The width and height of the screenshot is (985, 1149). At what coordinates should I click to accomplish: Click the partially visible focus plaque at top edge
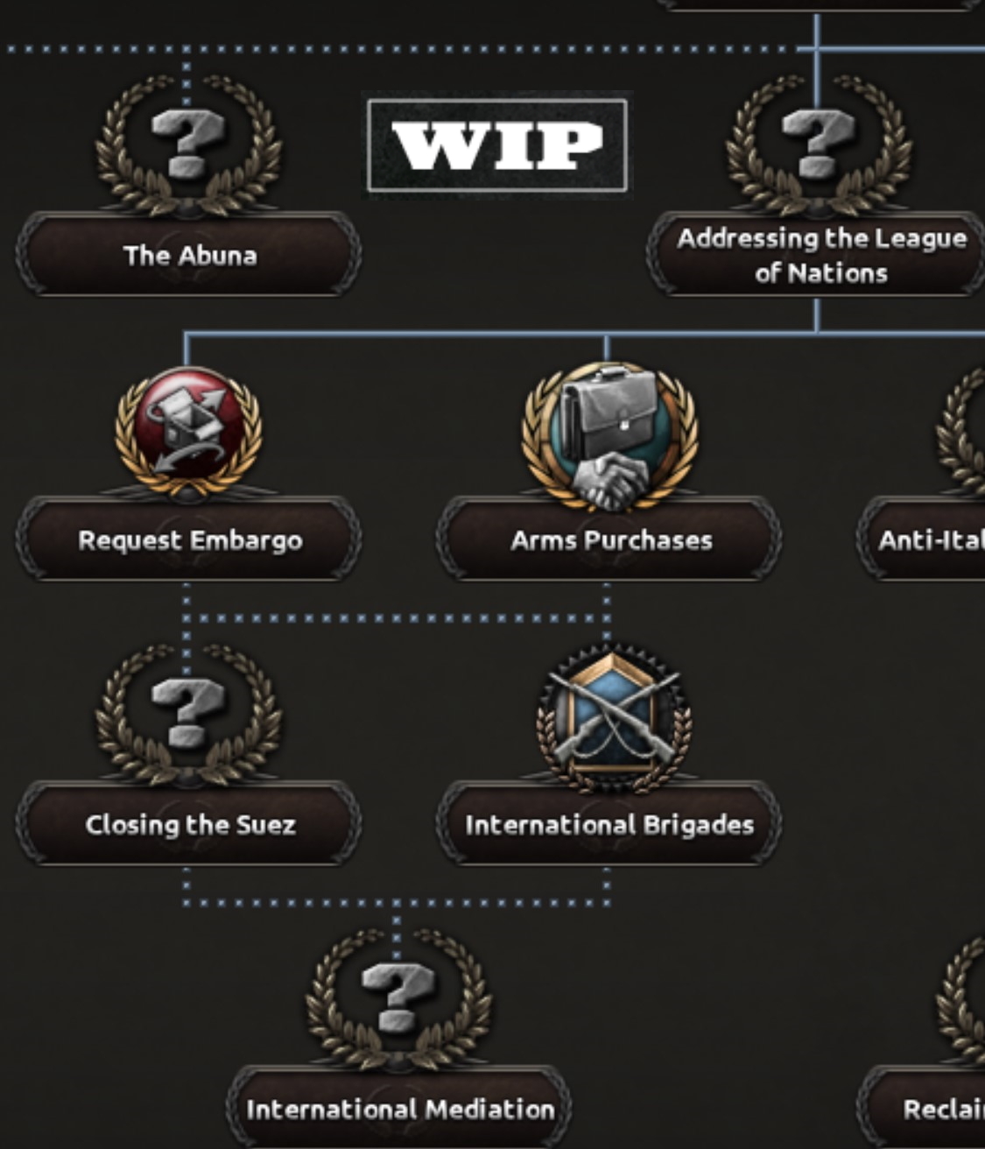pyautogui.click(x=820, y=5)
